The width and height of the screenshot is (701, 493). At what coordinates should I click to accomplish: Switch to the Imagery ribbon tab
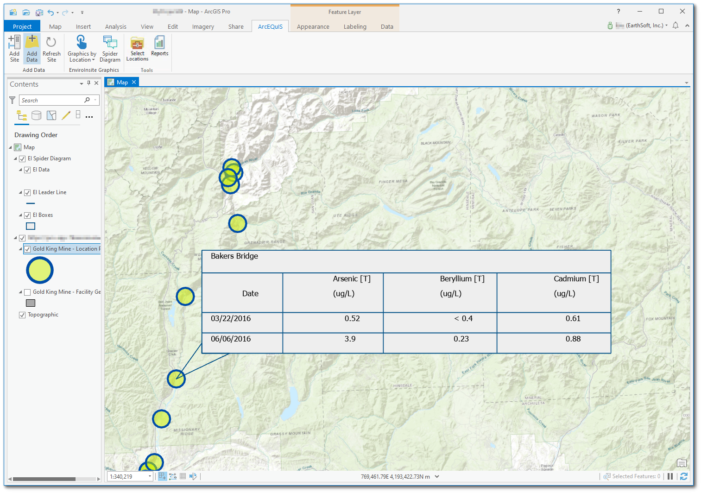pos(203,26)
